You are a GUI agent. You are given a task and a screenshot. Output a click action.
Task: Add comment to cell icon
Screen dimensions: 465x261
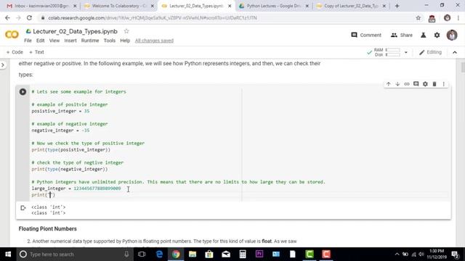pos(416,84)
